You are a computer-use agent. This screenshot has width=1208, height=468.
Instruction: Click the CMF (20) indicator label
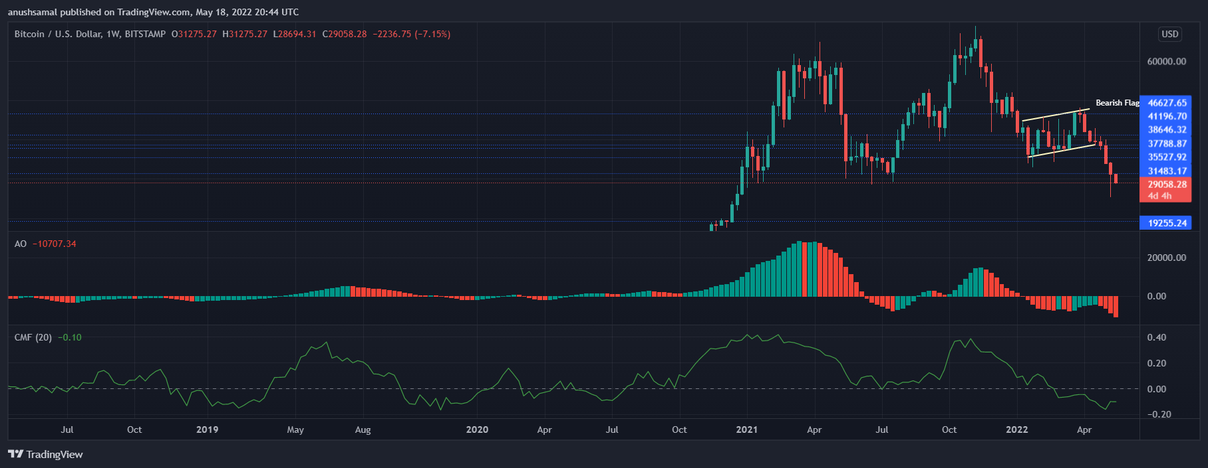(x=33, y=337)
